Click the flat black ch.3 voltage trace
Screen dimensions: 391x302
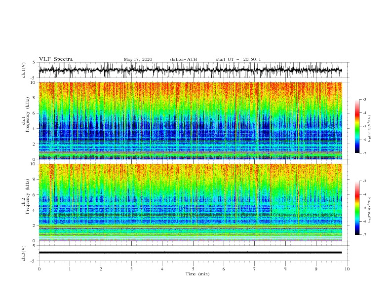coord(190,253)
